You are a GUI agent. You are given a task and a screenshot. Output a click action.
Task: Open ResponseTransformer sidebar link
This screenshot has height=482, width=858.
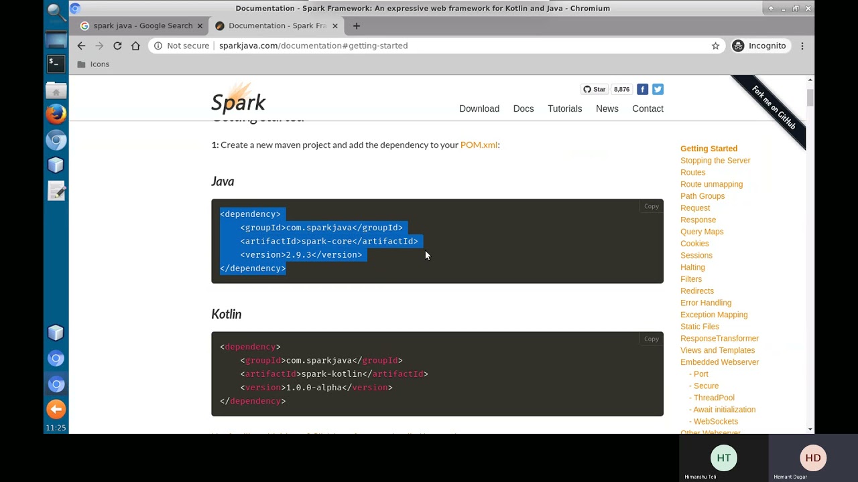click(719, 339)
